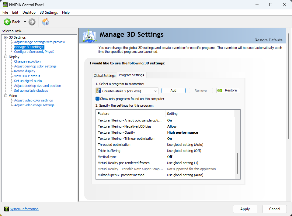The width and height of the screenshot is (292, 216).
Task: Collapse the Video section in the sidebar
Action: [x=5, y=95]
